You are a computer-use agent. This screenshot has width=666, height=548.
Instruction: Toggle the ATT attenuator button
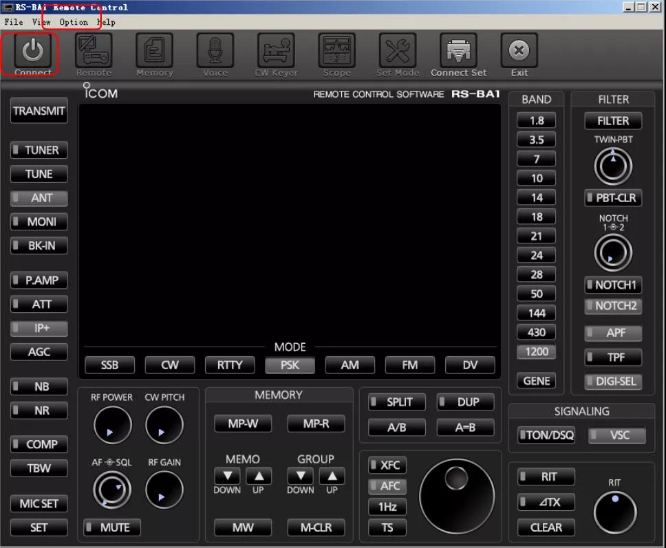tap(39, 304)
